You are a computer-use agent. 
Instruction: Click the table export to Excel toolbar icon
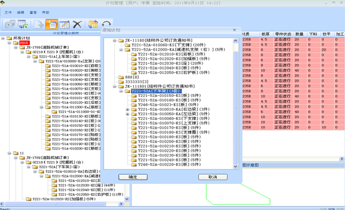point(23,24)
